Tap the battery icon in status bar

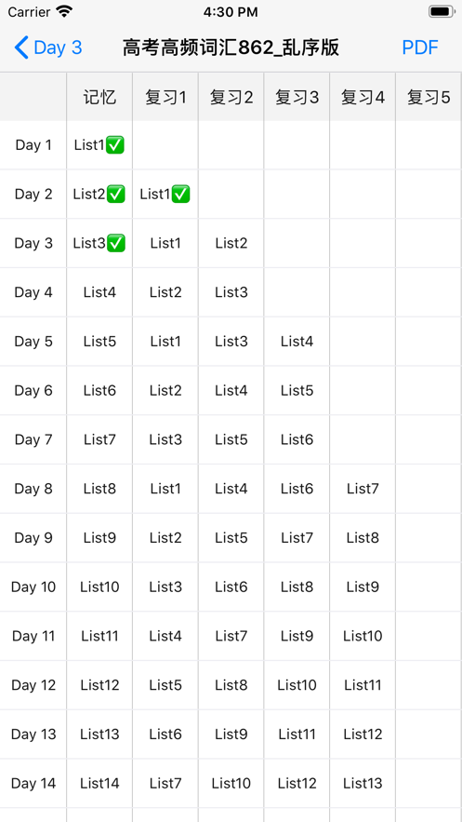pyautogui.click(x=442, y=11)
